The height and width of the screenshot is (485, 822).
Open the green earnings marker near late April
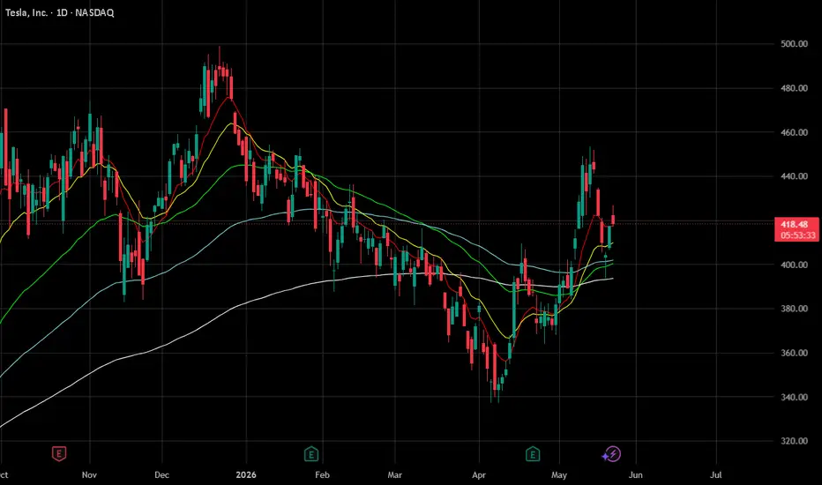pos(533,454)
